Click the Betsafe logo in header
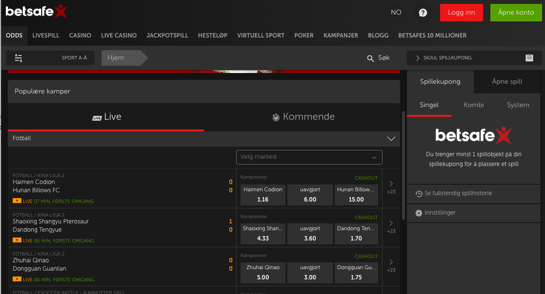The width and height of the screenshot is (545, 294). pos(36,12)
